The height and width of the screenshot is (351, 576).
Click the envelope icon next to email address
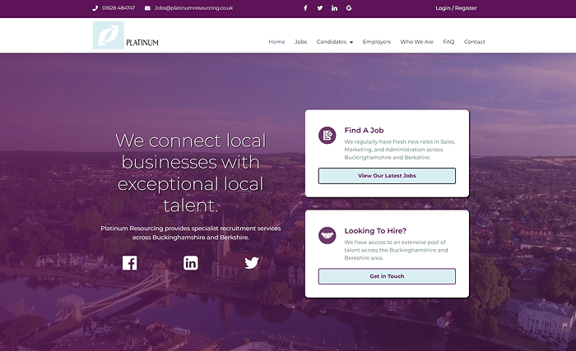click(147, 8)
